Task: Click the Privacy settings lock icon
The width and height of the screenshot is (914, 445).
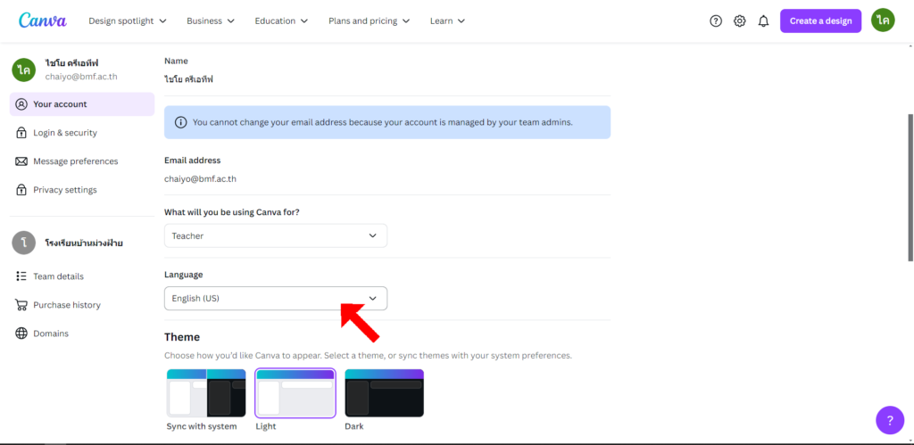Action: coord(21,190)
